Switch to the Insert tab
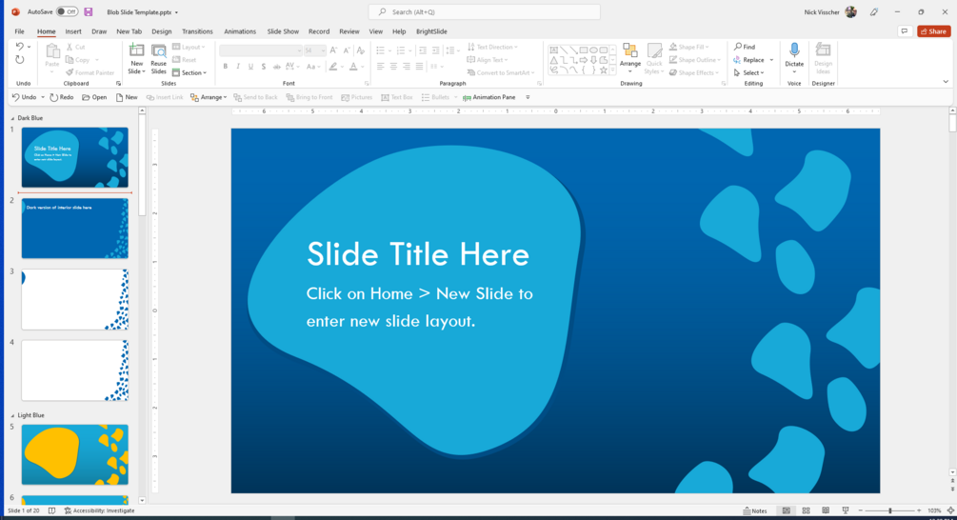Screen dimensions: 957x520 (x=73, y=31)
